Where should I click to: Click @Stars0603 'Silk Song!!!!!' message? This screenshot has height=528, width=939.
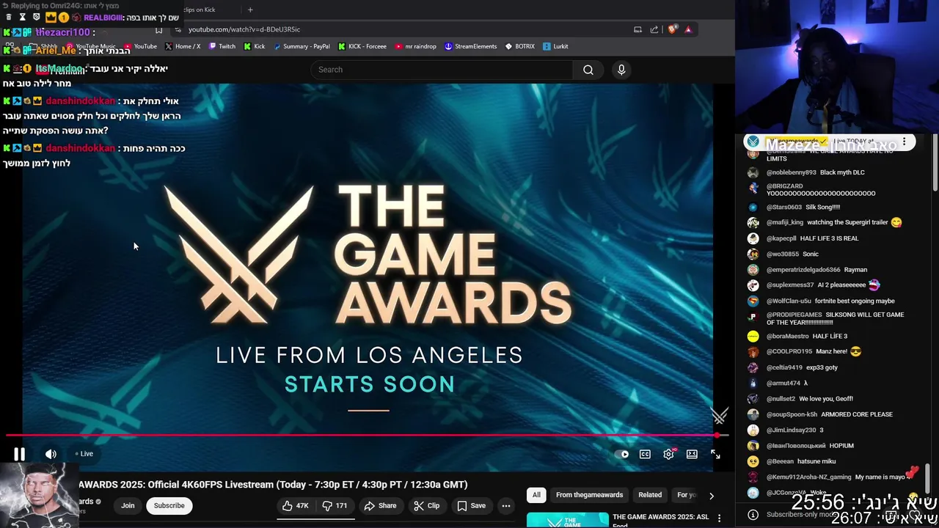[x=803, y=207]
